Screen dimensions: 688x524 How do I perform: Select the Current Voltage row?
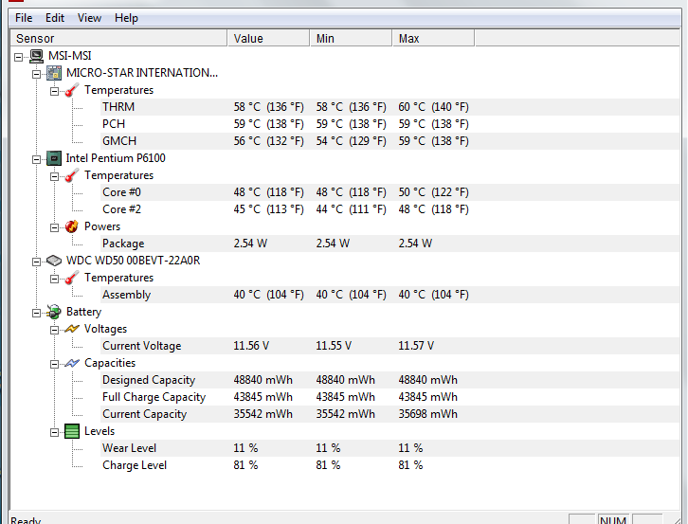[x=389, y=346]
